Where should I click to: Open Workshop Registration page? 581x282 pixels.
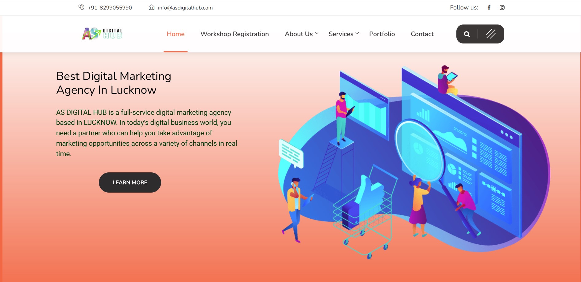234,34
